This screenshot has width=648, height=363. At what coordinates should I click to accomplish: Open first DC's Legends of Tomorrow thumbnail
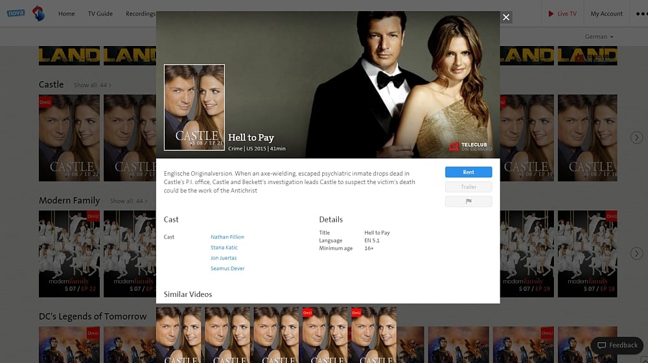coord(69,345)
